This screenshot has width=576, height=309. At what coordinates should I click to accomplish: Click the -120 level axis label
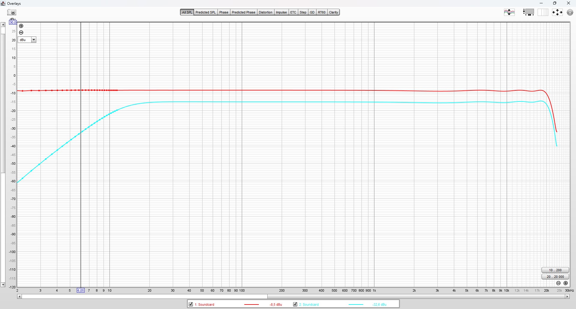coord(12,287)
